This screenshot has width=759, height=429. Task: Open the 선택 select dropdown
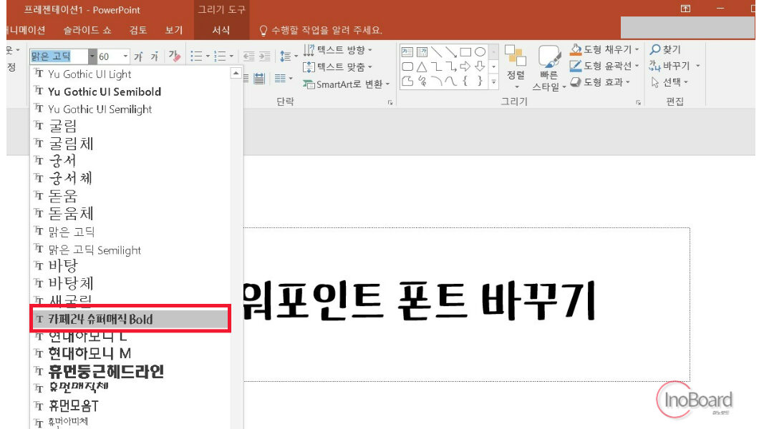670,82
